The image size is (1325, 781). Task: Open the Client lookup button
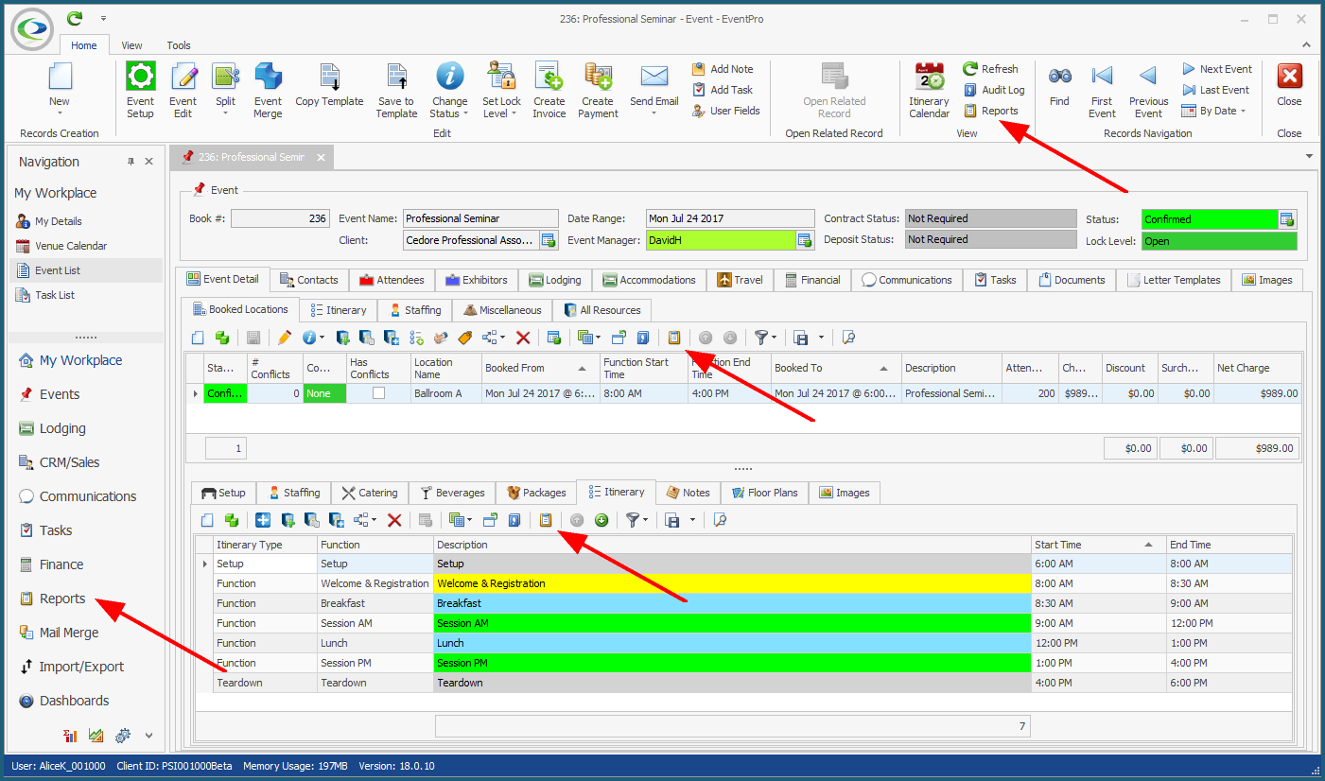tap(548, 240)
